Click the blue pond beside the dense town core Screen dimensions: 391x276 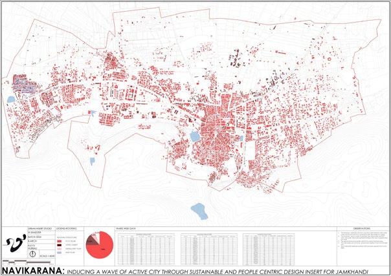coord(194,136)
